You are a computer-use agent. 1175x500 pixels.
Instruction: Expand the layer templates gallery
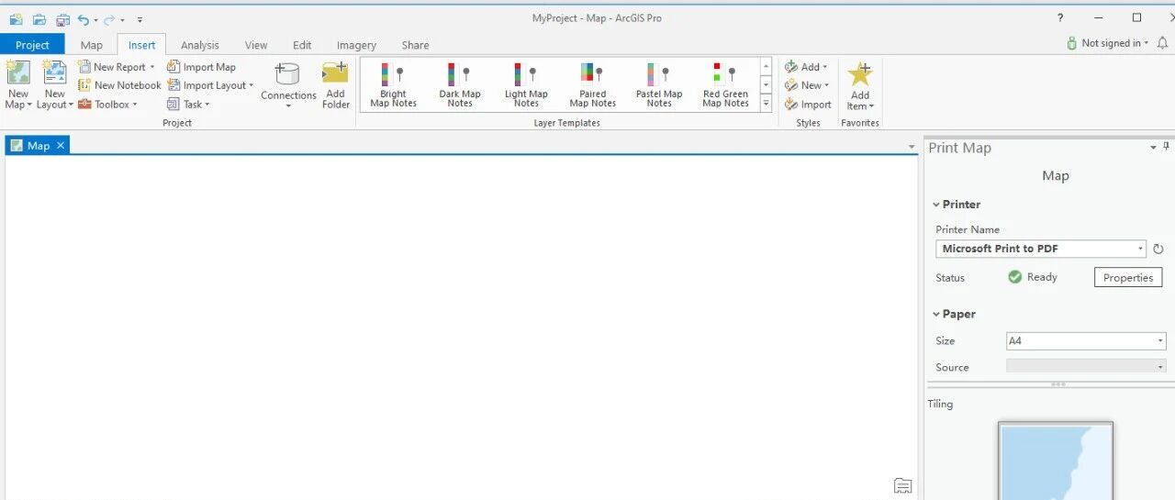pyautogui.click(x=766, y=104)
